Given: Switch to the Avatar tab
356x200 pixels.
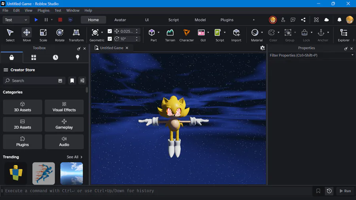Looking at the screenshot, I should click(x=120, y=20).
